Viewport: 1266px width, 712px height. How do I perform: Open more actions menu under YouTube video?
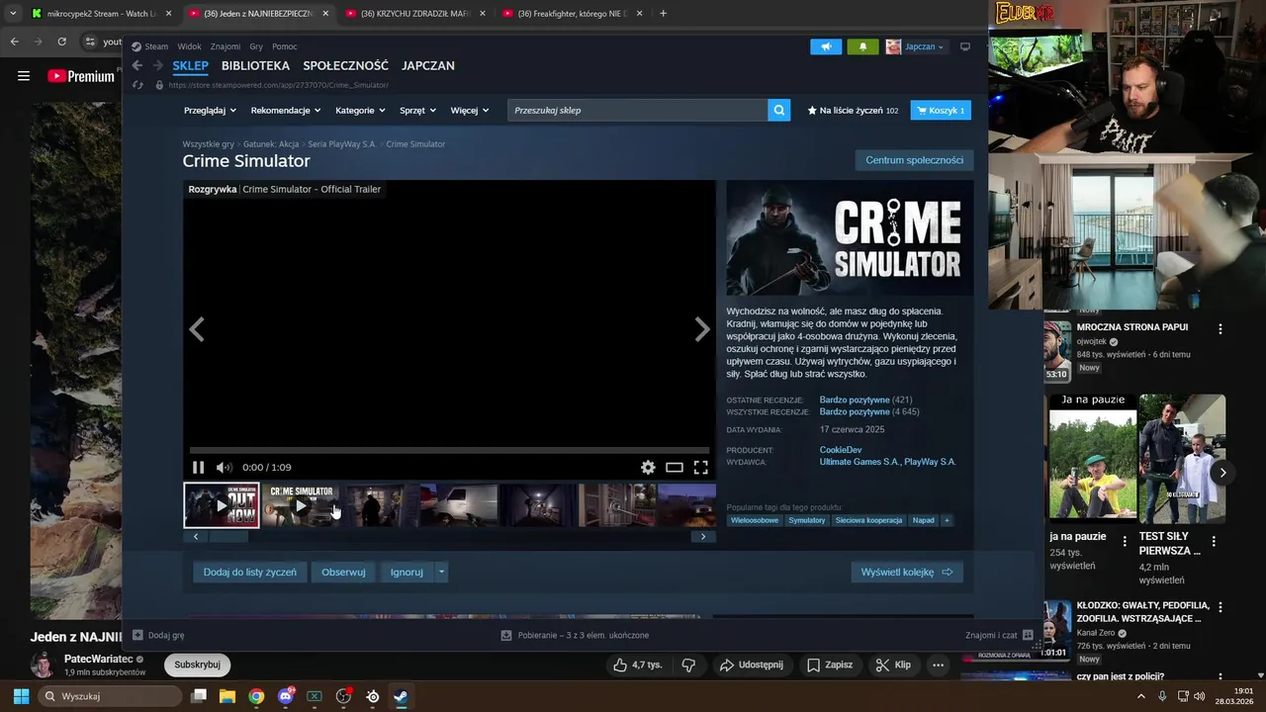938,665
